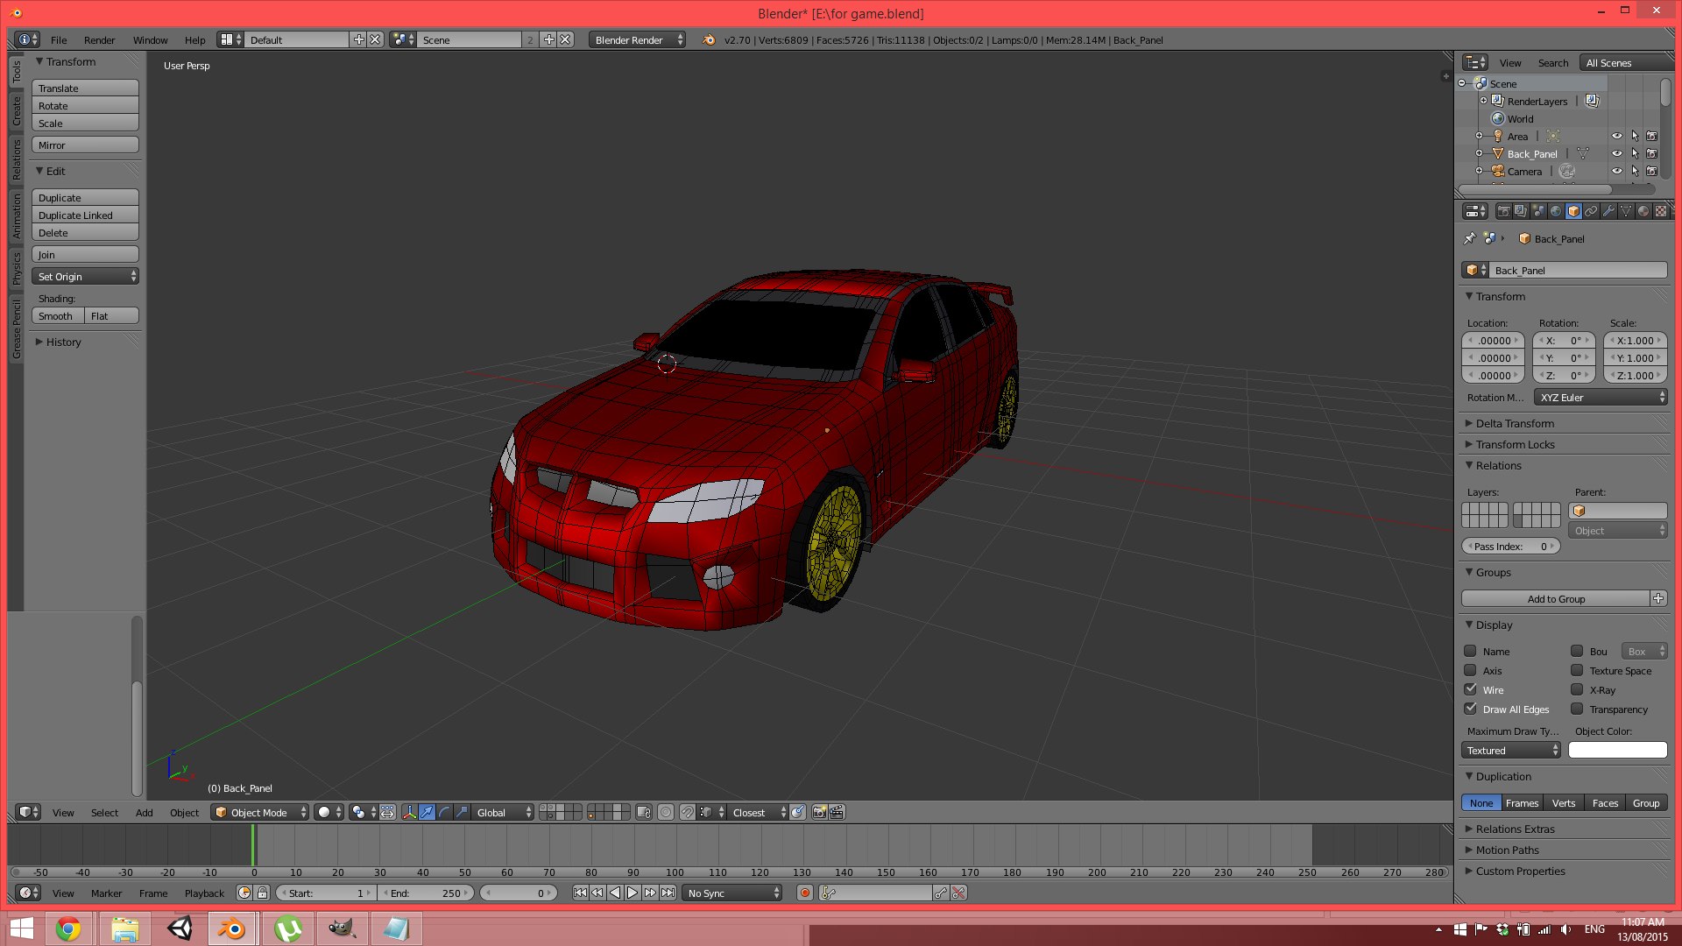
Task: Expand the Area lamp tree item
Action: [1479, 136]
